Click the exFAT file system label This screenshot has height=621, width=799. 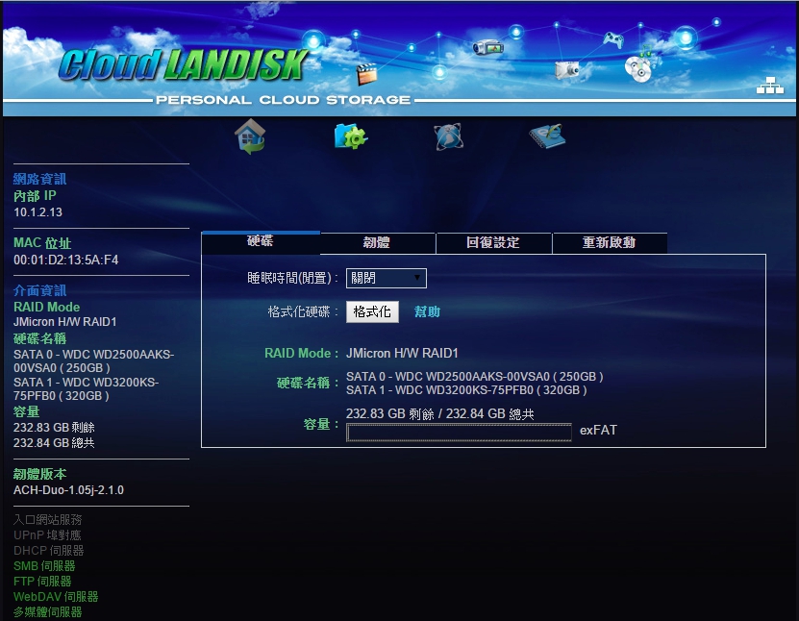598,431
